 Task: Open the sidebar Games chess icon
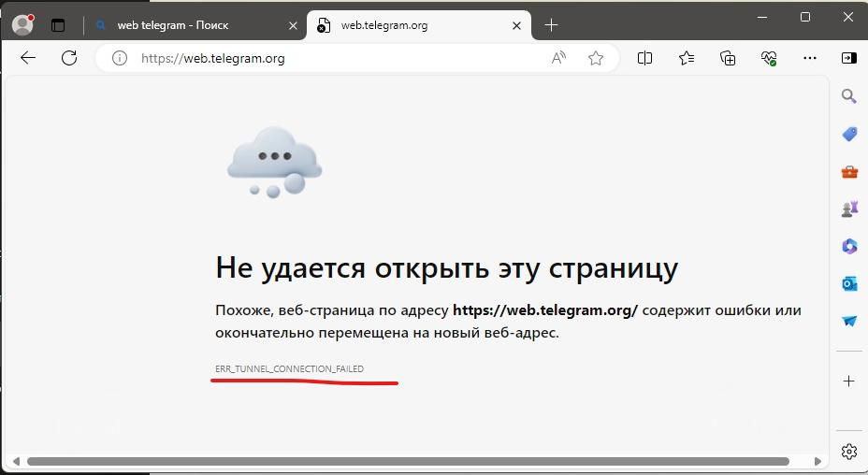point(849,209)
